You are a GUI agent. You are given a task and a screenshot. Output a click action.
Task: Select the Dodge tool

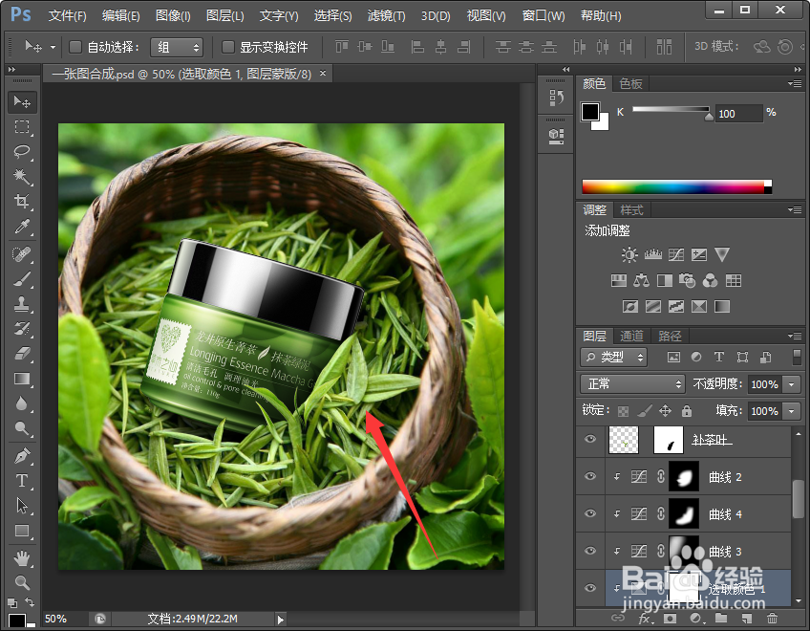22,428
